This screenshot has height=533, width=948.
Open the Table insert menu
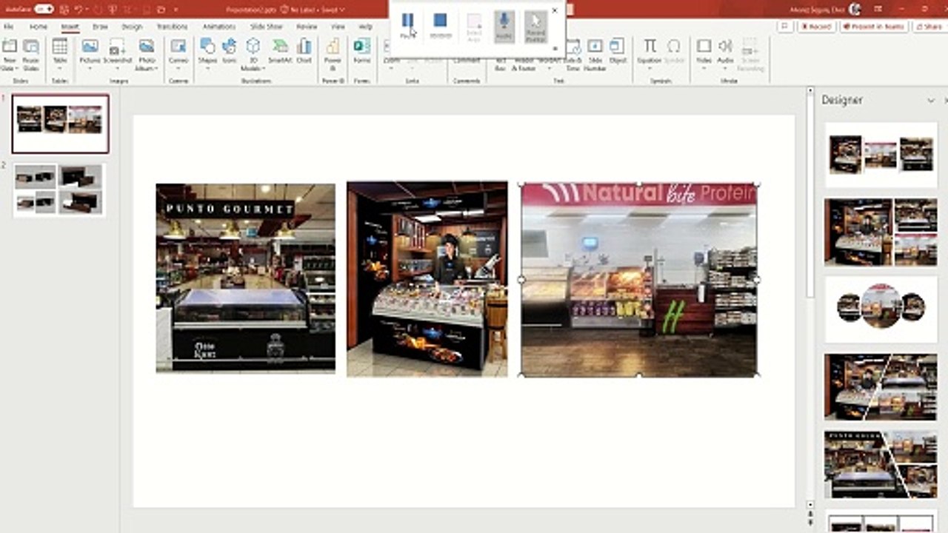click(x=60, y=53)
